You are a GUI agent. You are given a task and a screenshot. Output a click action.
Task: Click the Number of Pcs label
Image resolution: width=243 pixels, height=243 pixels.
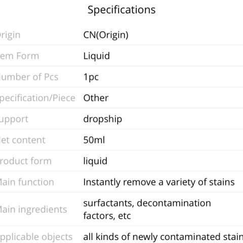(x=29, y=77)
